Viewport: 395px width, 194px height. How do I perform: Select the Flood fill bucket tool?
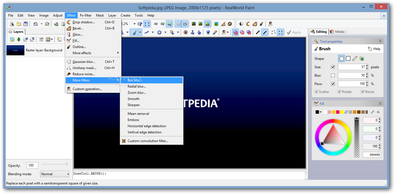pos(172,32)
